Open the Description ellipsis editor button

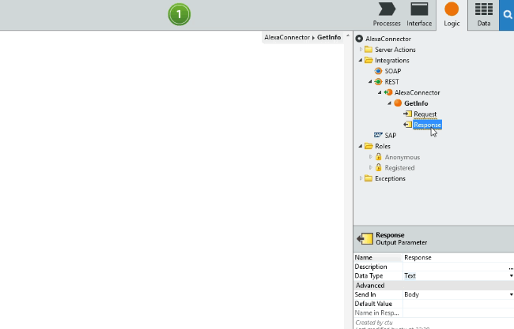pyautogui.click(x=511, y=267)
